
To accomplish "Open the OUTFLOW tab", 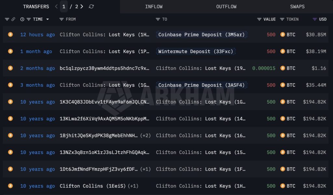I will [x=226, y=6].
